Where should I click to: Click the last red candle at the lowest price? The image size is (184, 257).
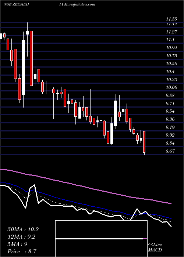pos(144,142)
